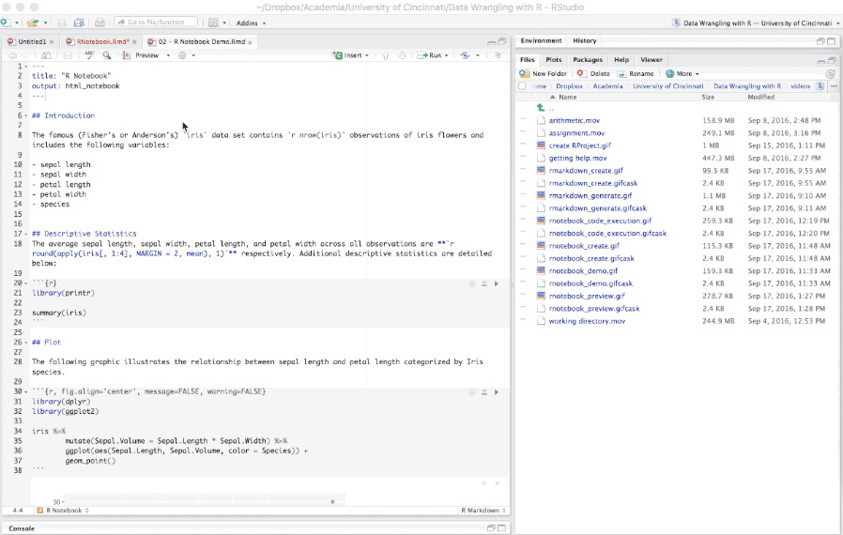The height and width of the screenshot is (535, 843).
Task: Click R project directory icon in breadcrumb
Action: 820,86
